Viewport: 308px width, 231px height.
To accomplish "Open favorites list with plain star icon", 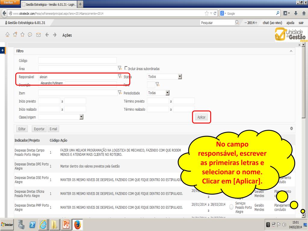I will (x=22, y=35).
